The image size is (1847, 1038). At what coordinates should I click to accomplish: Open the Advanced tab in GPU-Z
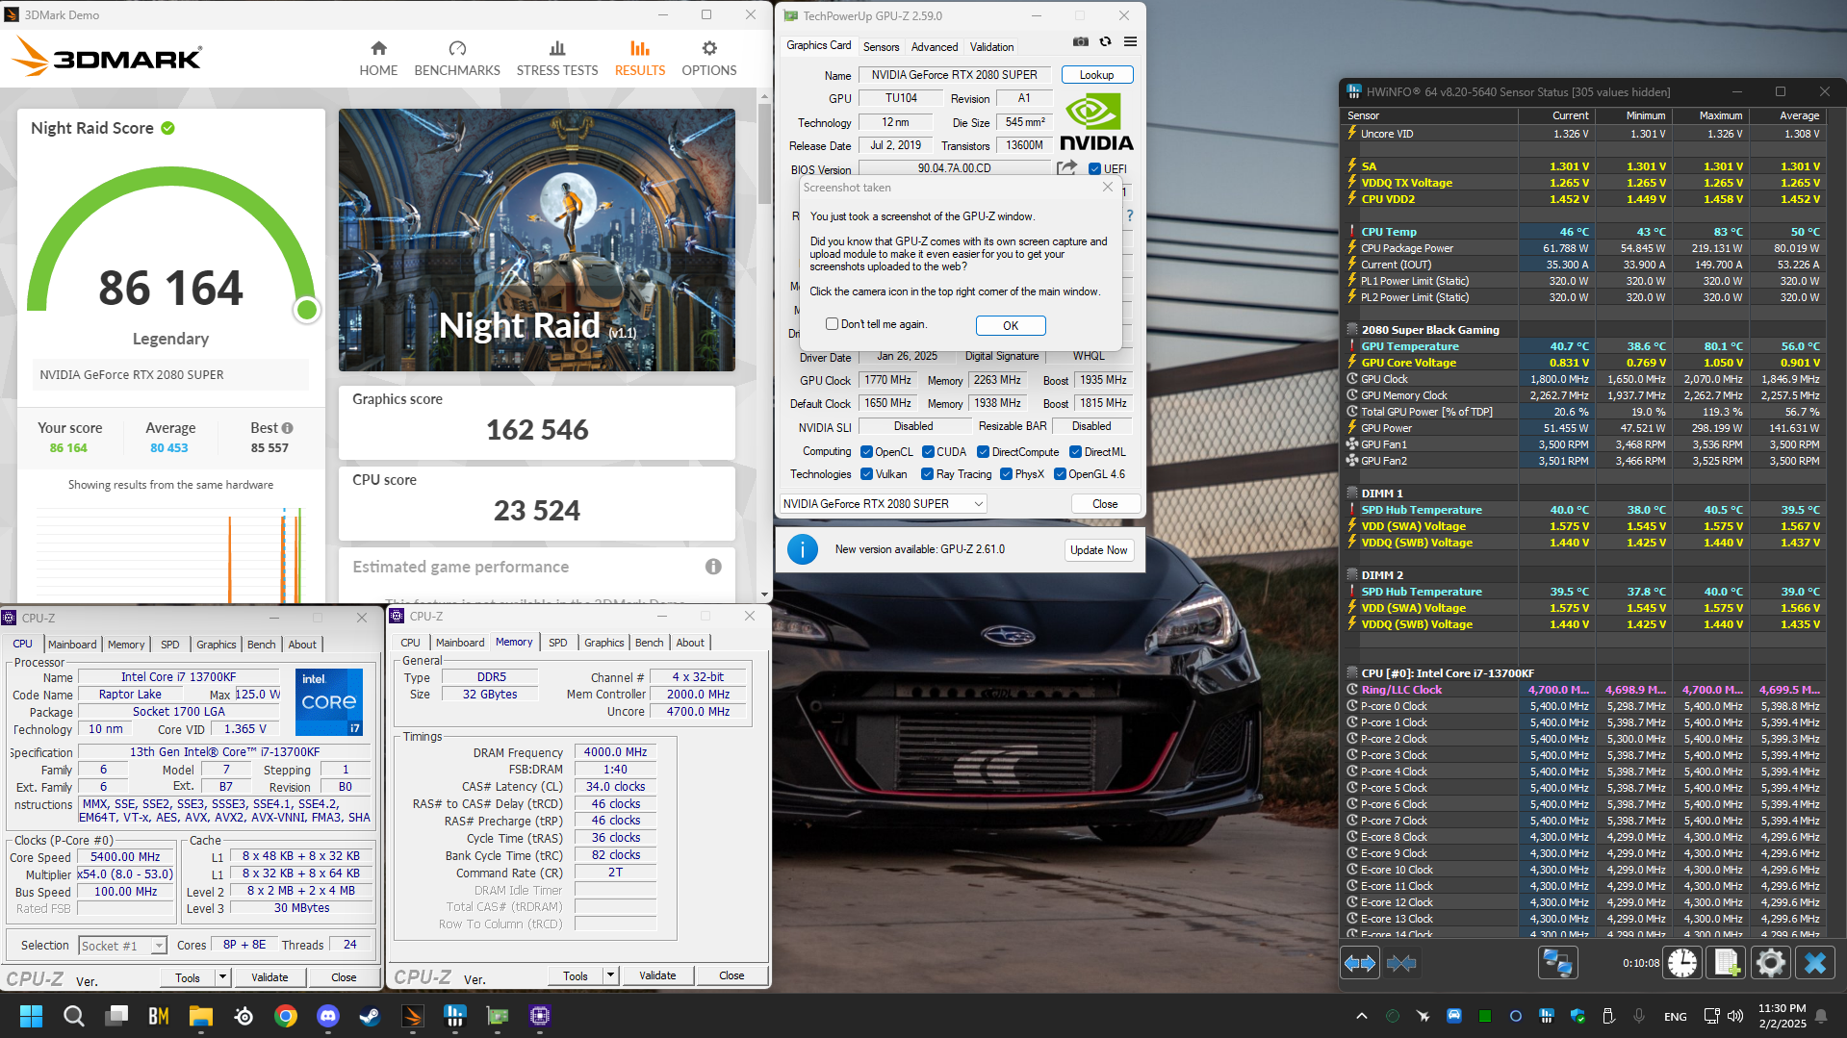click(935, 46)
